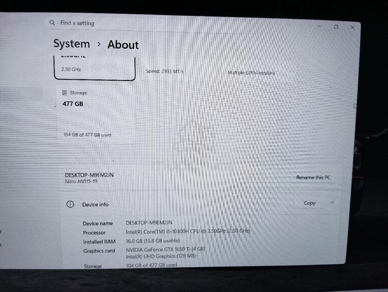This screenshot has width=388, height=292.
Task: Copy the device info
Action: (x=309, y=203)
